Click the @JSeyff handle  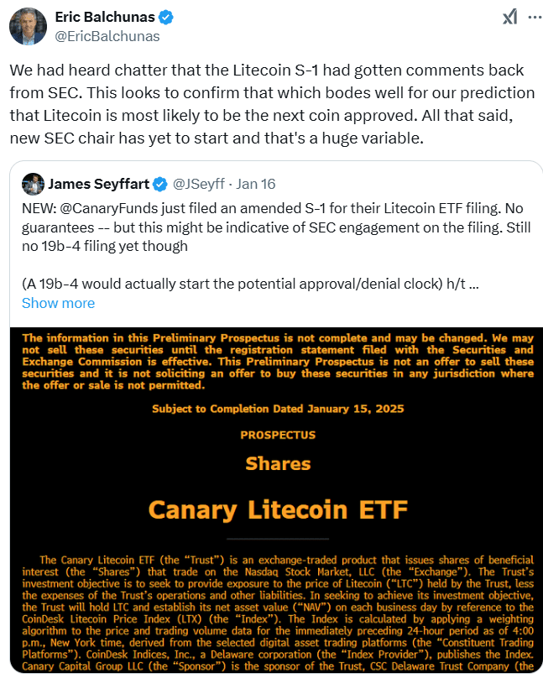pos(200,184)
